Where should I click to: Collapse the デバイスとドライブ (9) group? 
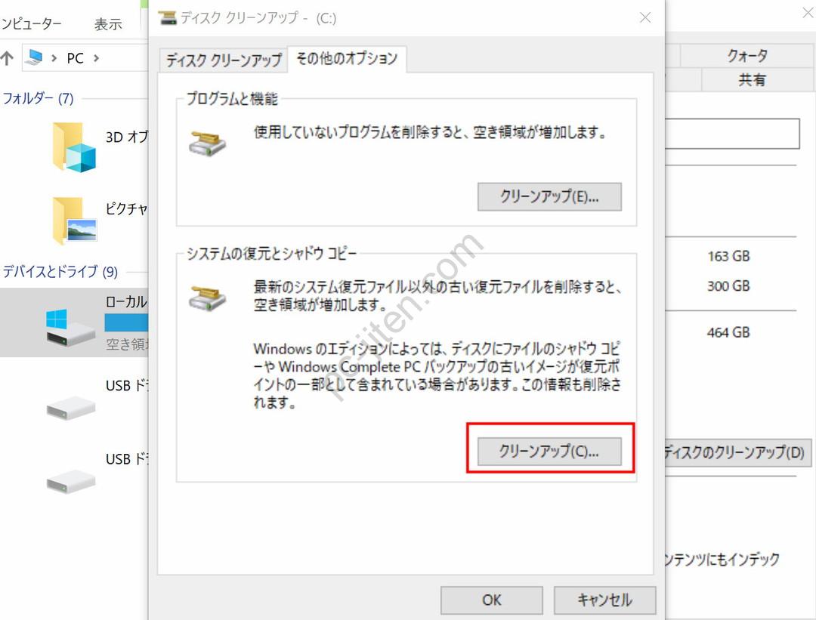coord(60,271)
